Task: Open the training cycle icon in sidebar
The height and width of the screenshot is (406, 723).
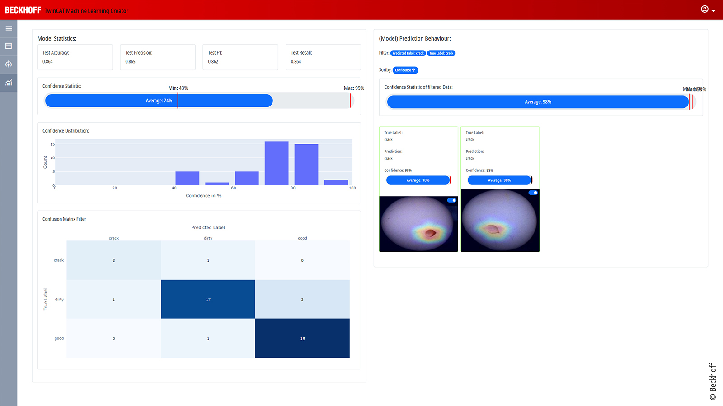Action: [9, 64]
